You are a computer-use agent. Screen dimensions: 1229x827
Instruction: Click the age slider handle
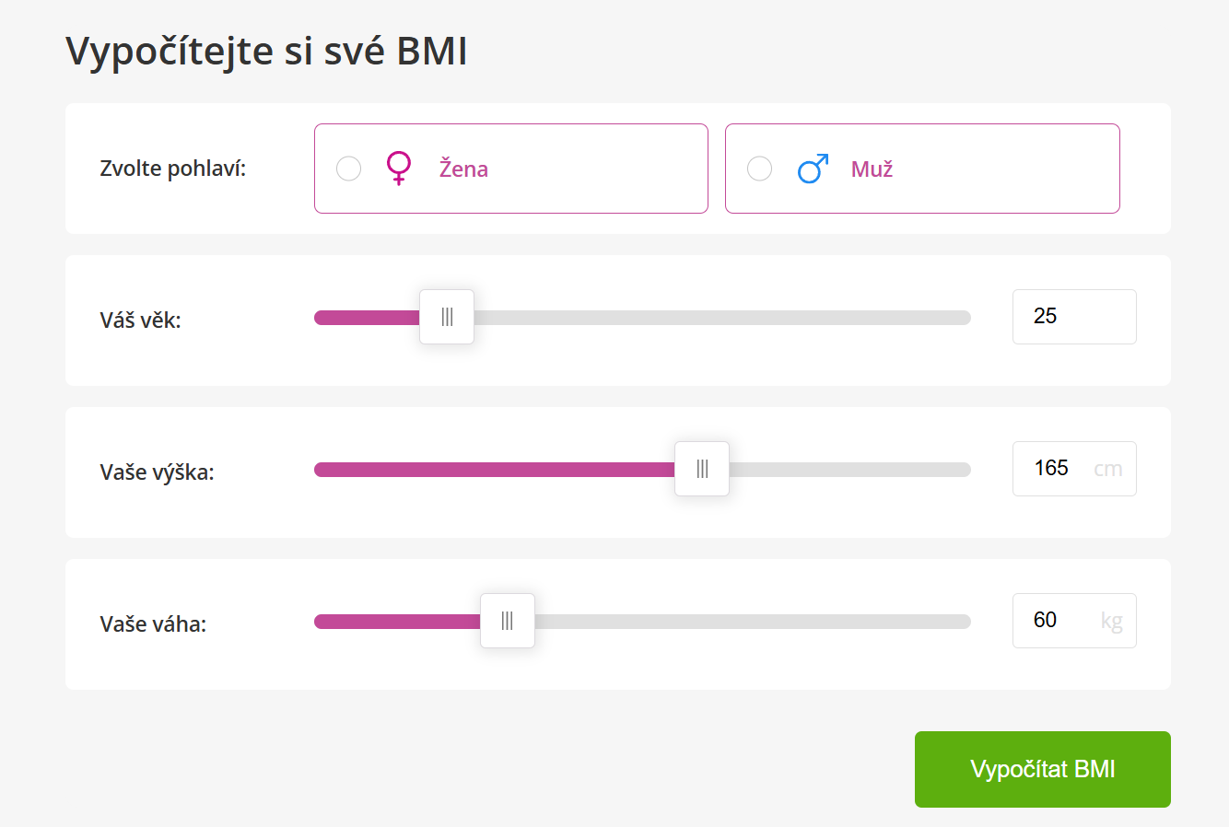coord(447,317)
